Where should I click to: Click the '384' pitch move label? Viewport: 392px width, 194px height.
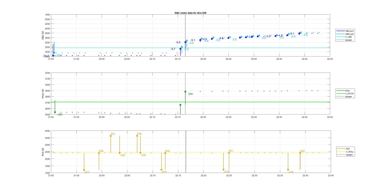click(x=190, y=94)
